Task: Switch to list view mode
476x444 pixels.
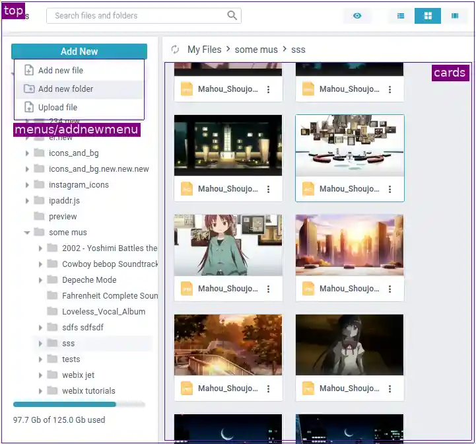Action: tap(401, 16)
